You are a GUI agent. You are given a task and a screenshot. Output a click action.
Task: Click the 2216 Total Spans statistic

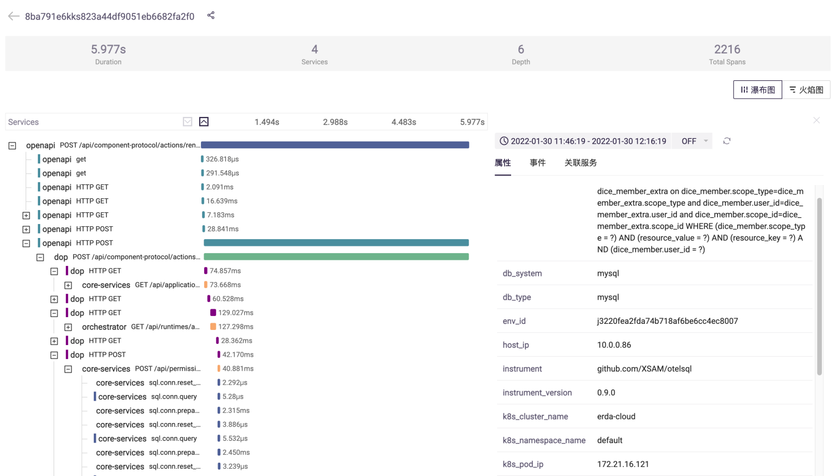coord(727,54)
